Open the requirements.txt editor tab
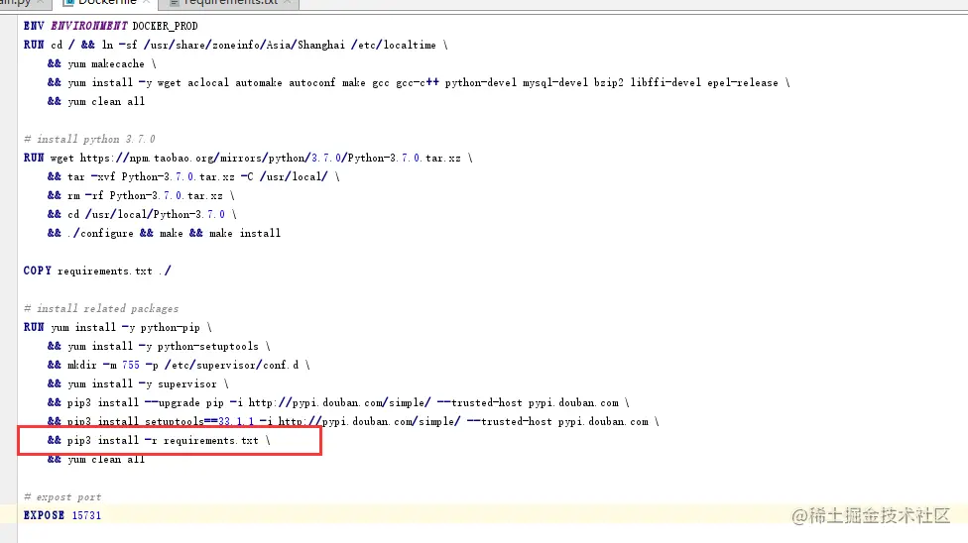This screenshot has width=968, height=543. 229,2
